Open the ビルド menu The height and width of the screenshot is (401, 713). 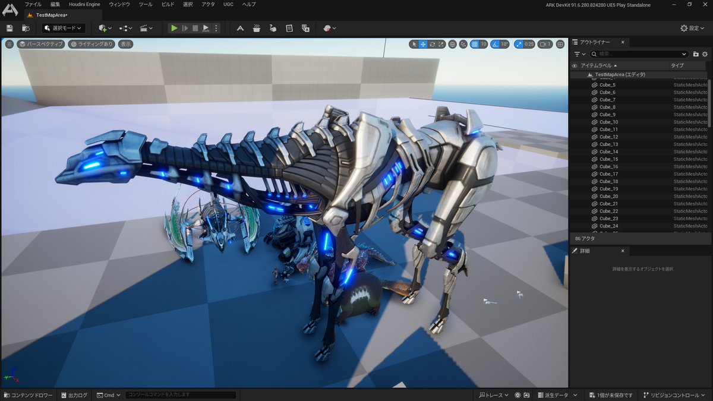(168, 4)
